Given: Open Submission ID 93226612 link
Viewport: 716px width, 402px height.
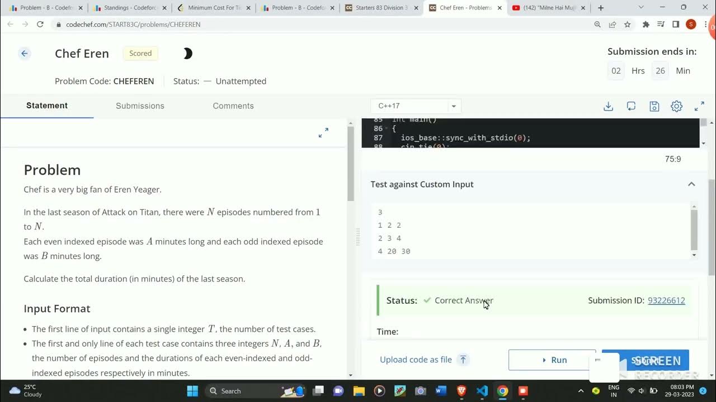Looking at the screenshot, I should point(666,300).
